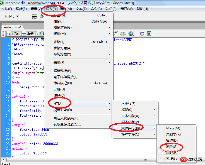Click '.style2 {' on line 19
The width and height of the screenshot is (205, 165).
tap(21, 125)
